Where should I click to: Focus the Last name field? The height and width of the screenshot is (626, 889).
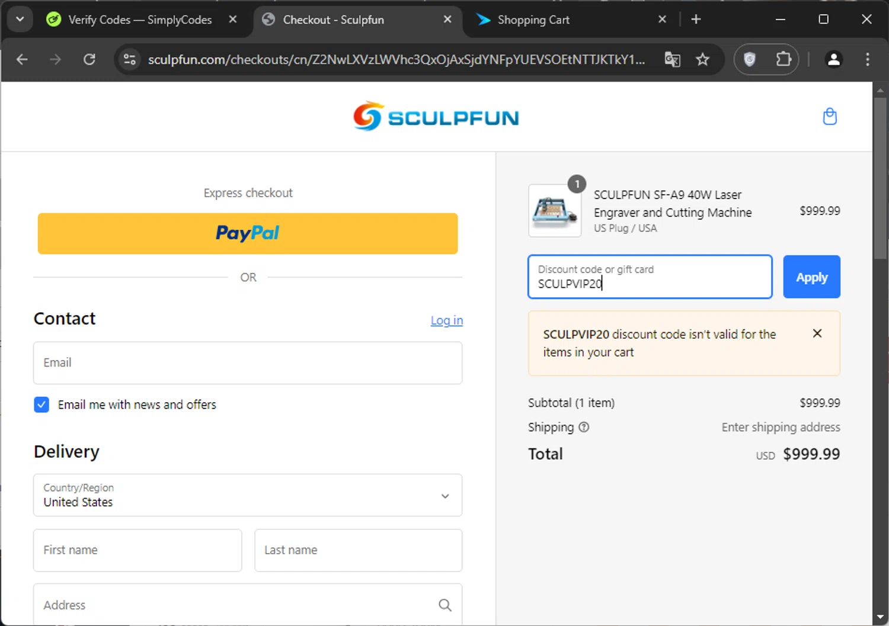(x=358, y=550)
